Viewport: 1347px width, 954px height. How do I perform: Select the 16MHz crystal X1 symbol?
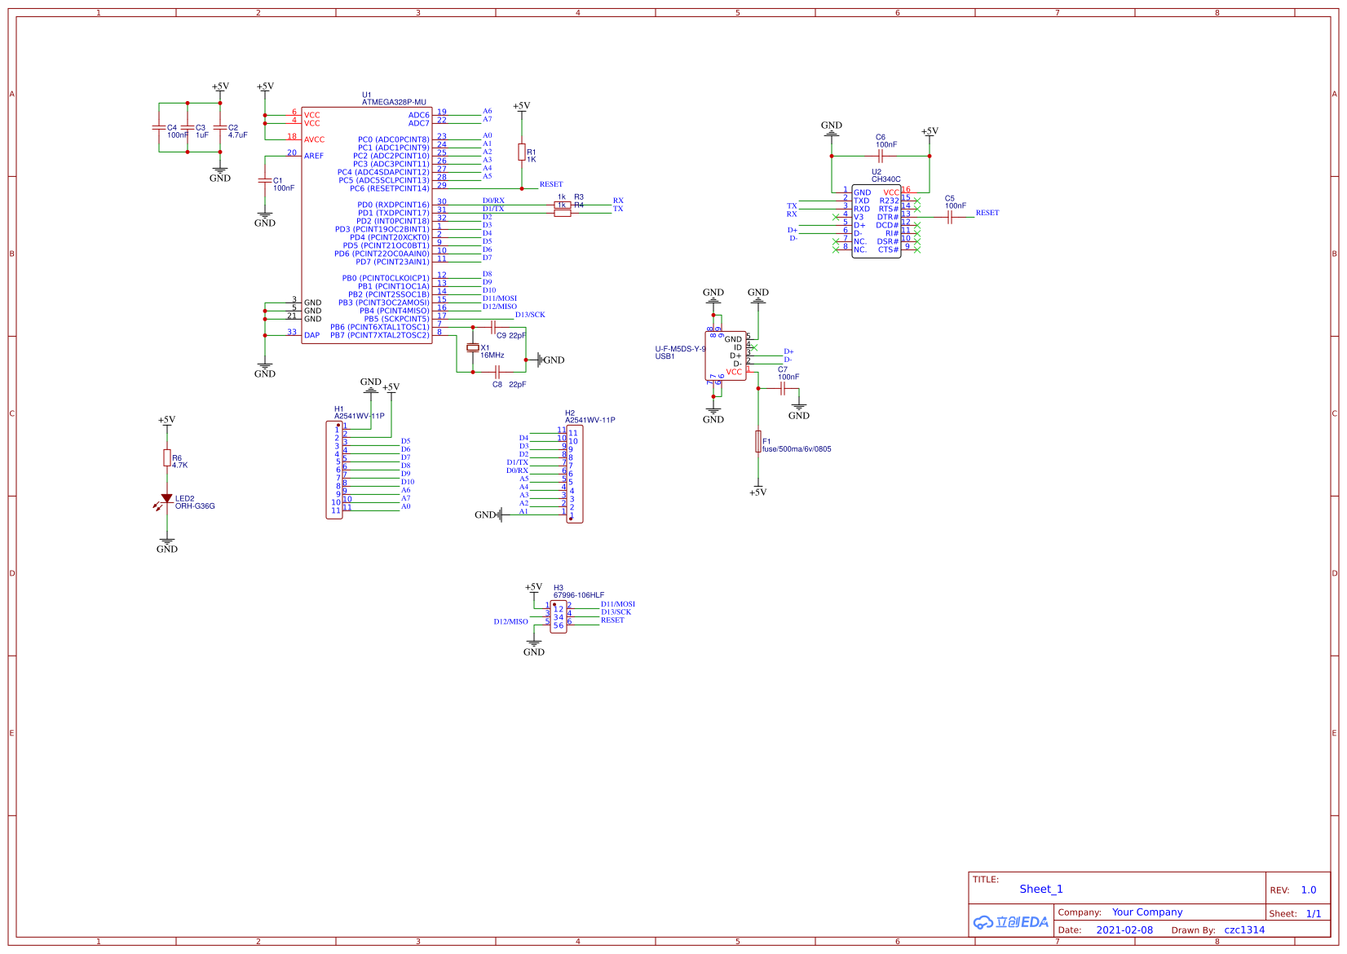(472, 348)
